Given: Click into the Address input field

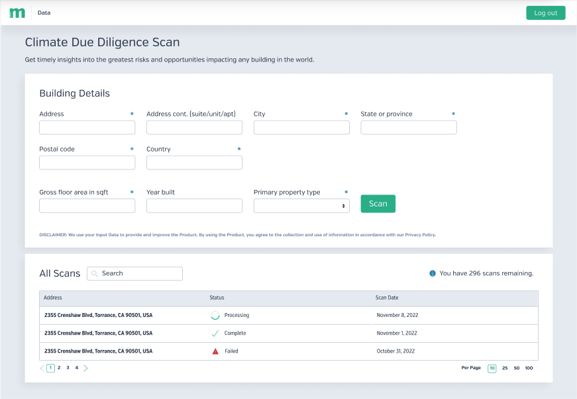Looking at the screenshot, I should 87,128.
